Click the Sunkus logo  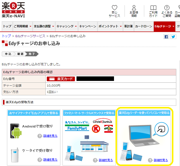(x=109, y=129)
